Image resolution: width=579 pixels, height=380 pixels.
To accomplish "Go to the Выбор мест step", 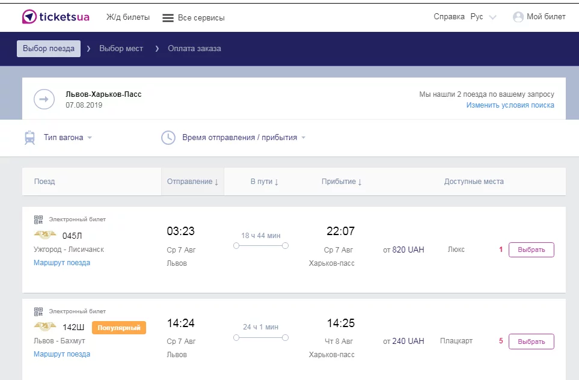I will (x=121, y=49).
